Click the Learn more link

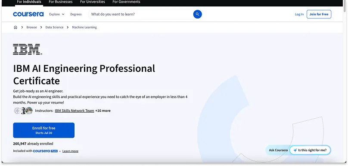point(70,151)
